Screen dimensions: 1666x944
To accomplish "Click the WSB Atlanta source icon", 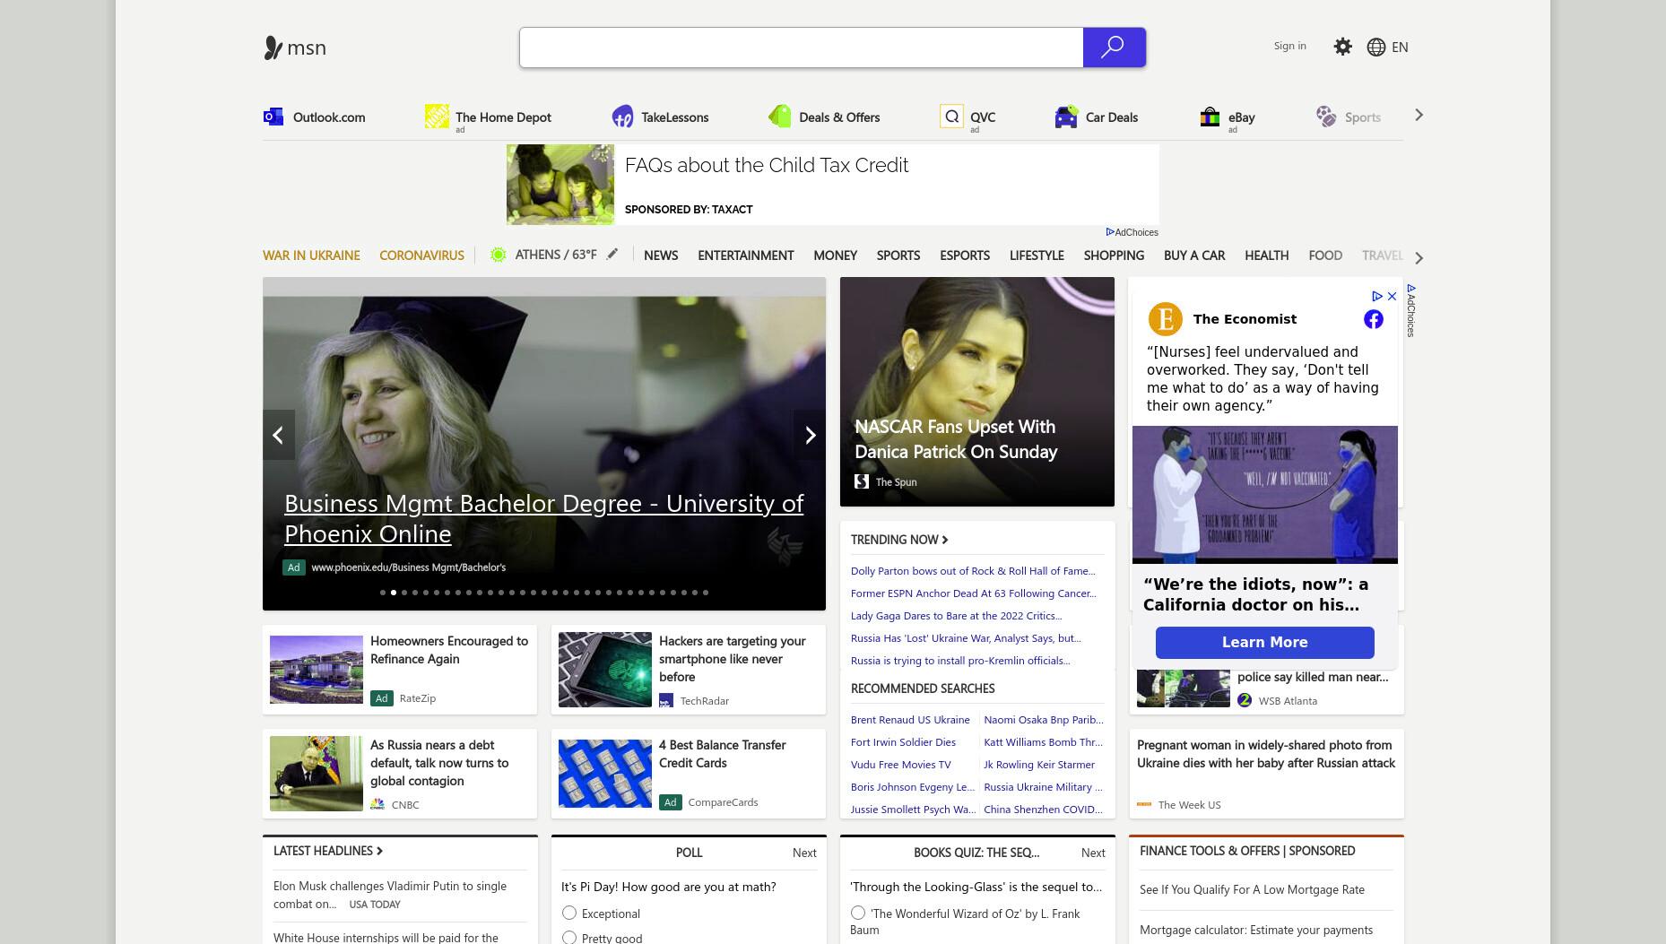I will coord(1245,700).
